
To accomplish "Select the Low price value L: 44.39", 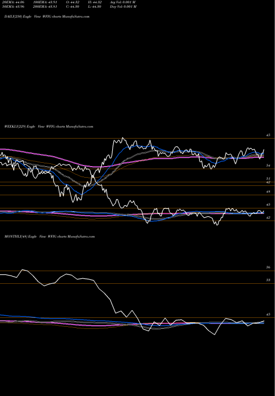I will (95, 7).
